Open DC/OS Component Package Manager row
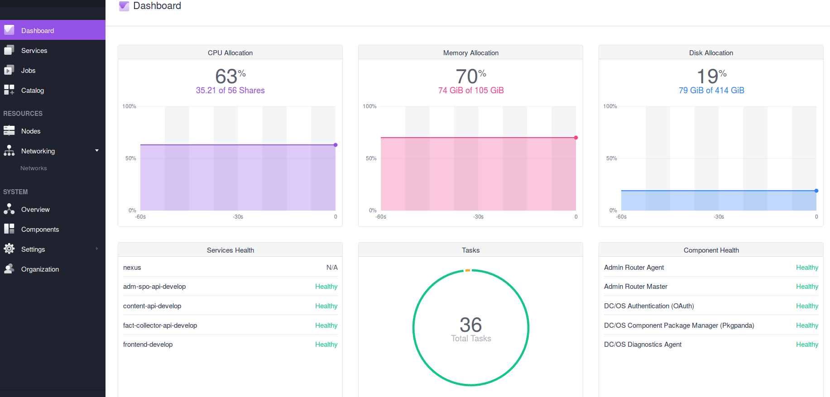This screenshot has height=397, width=830. point(711,325)
